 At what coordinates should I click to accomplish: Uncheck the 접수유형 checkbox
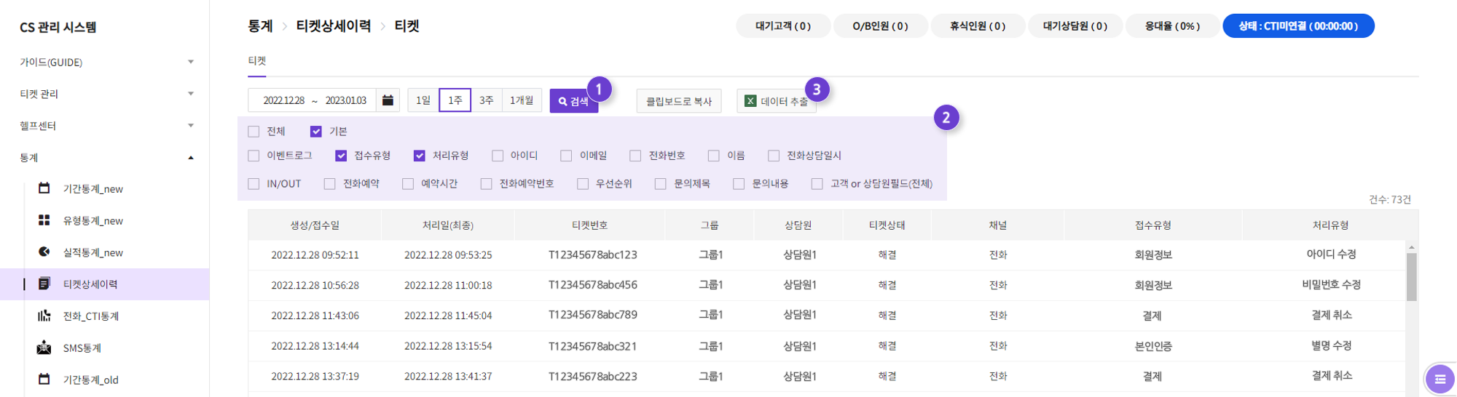click(x=341, y=156)
